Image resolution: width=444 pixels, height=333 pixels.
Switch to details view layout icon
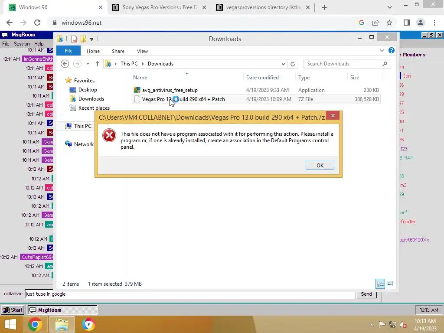(380, 284)
